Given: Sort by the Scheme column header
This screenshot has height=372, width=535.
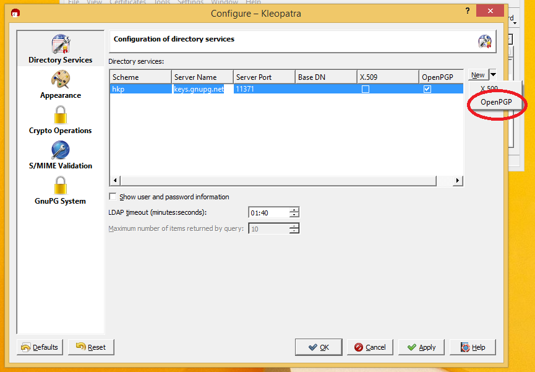Looking at the screenshot, I should pyautogui.click(x=140, y=77).
